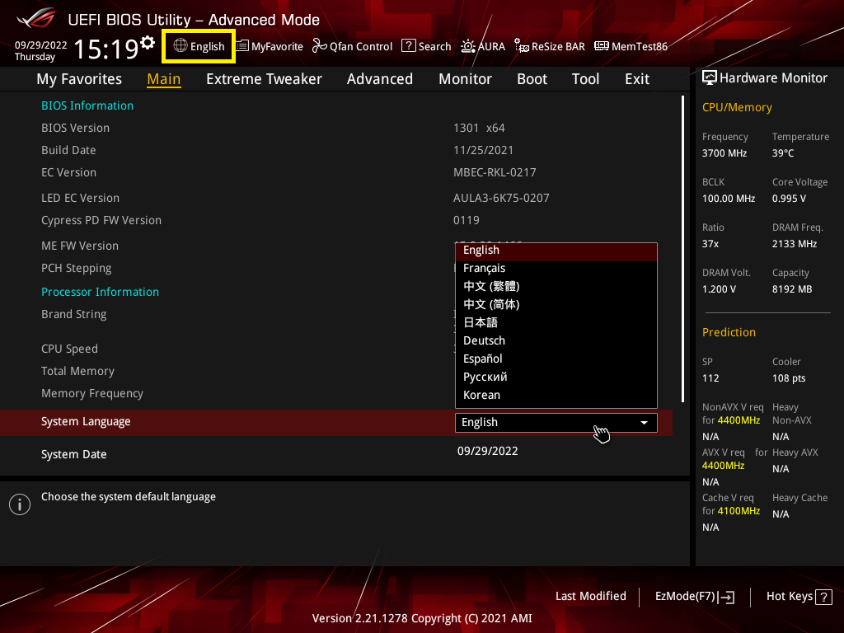This screenshot has width=844, height=633.
Task: Open MyFavorite list icon
Action: click(x=242, y=46)
